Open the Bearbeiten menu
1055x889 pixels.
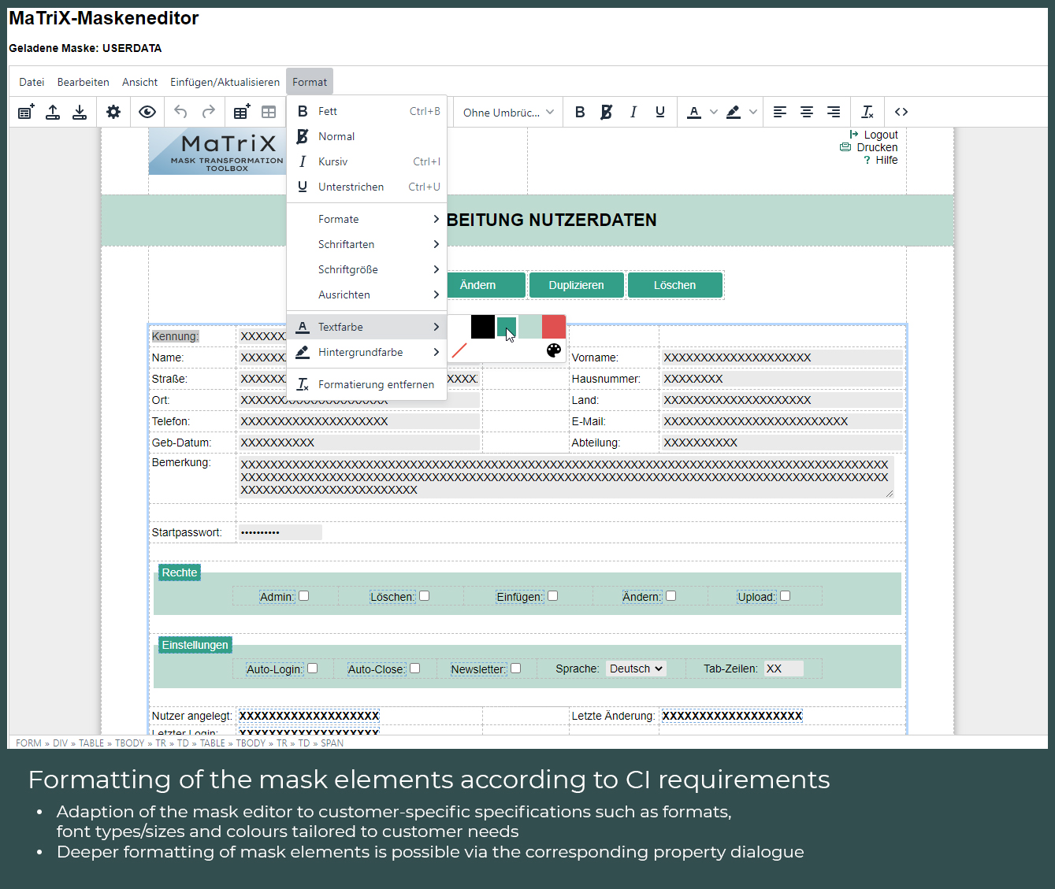click(x=83, y=82)
